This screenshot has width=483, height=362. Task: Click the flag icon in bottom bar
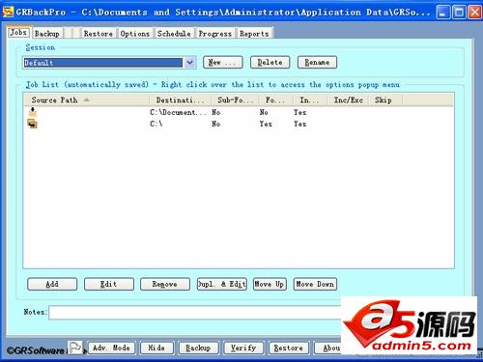coord(76,348)
